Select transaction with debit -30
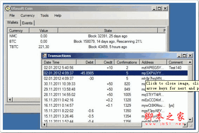This screenshot has width=199, height=133. [115, 78]
